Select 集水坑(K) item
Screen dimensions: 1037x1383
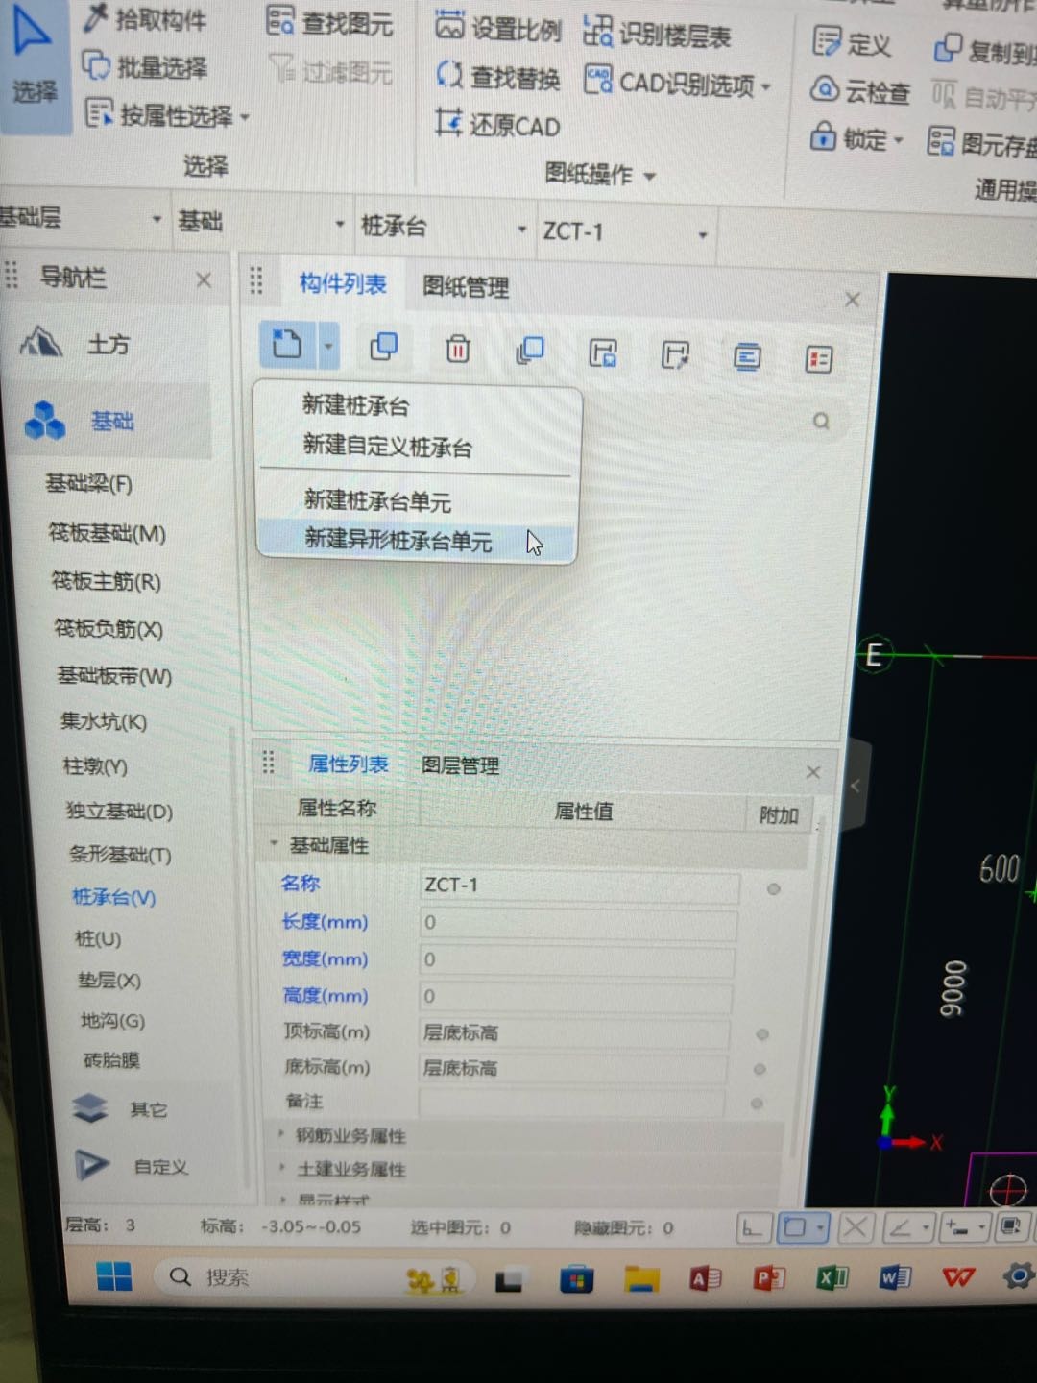(x=105, y=721)
